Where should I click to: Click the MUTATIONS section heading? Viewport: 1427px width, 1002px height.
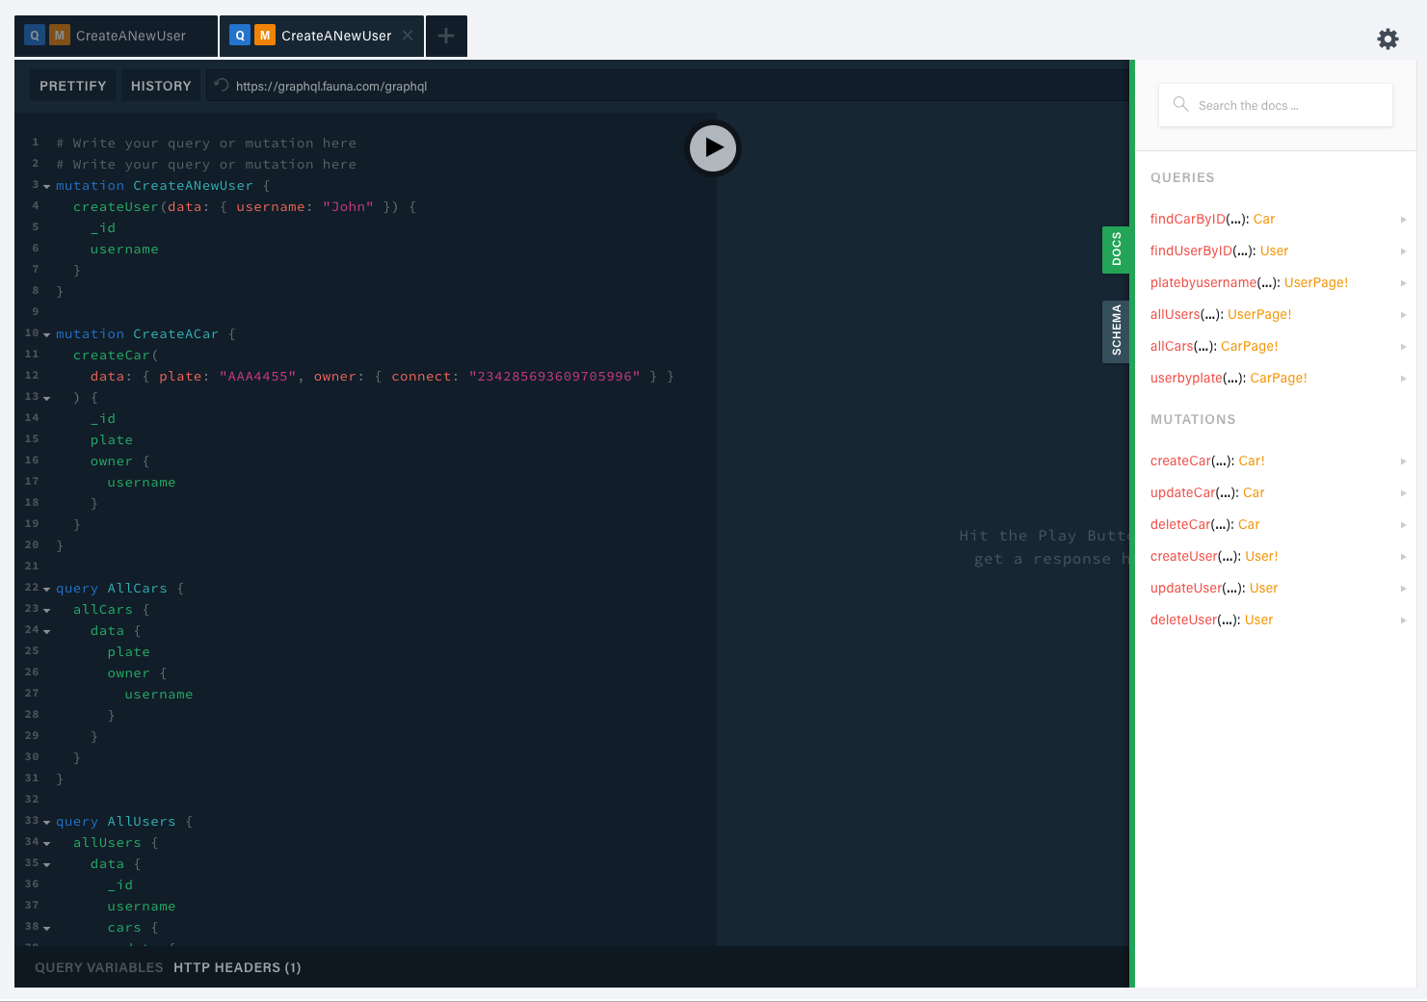point(1193,419)
